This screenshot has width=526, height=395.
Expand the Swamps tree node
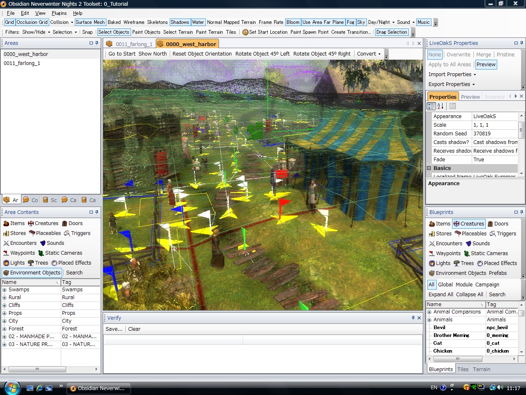pyautogui.click(x=5, y=290)
